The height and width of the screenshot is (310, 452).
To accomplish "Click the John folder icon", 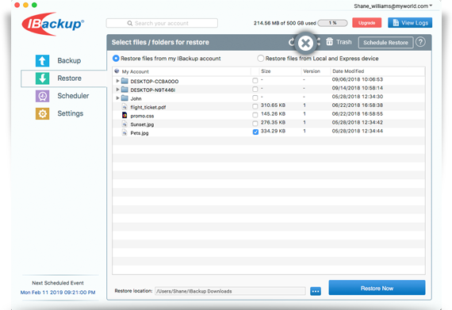I will pos(124,98).
